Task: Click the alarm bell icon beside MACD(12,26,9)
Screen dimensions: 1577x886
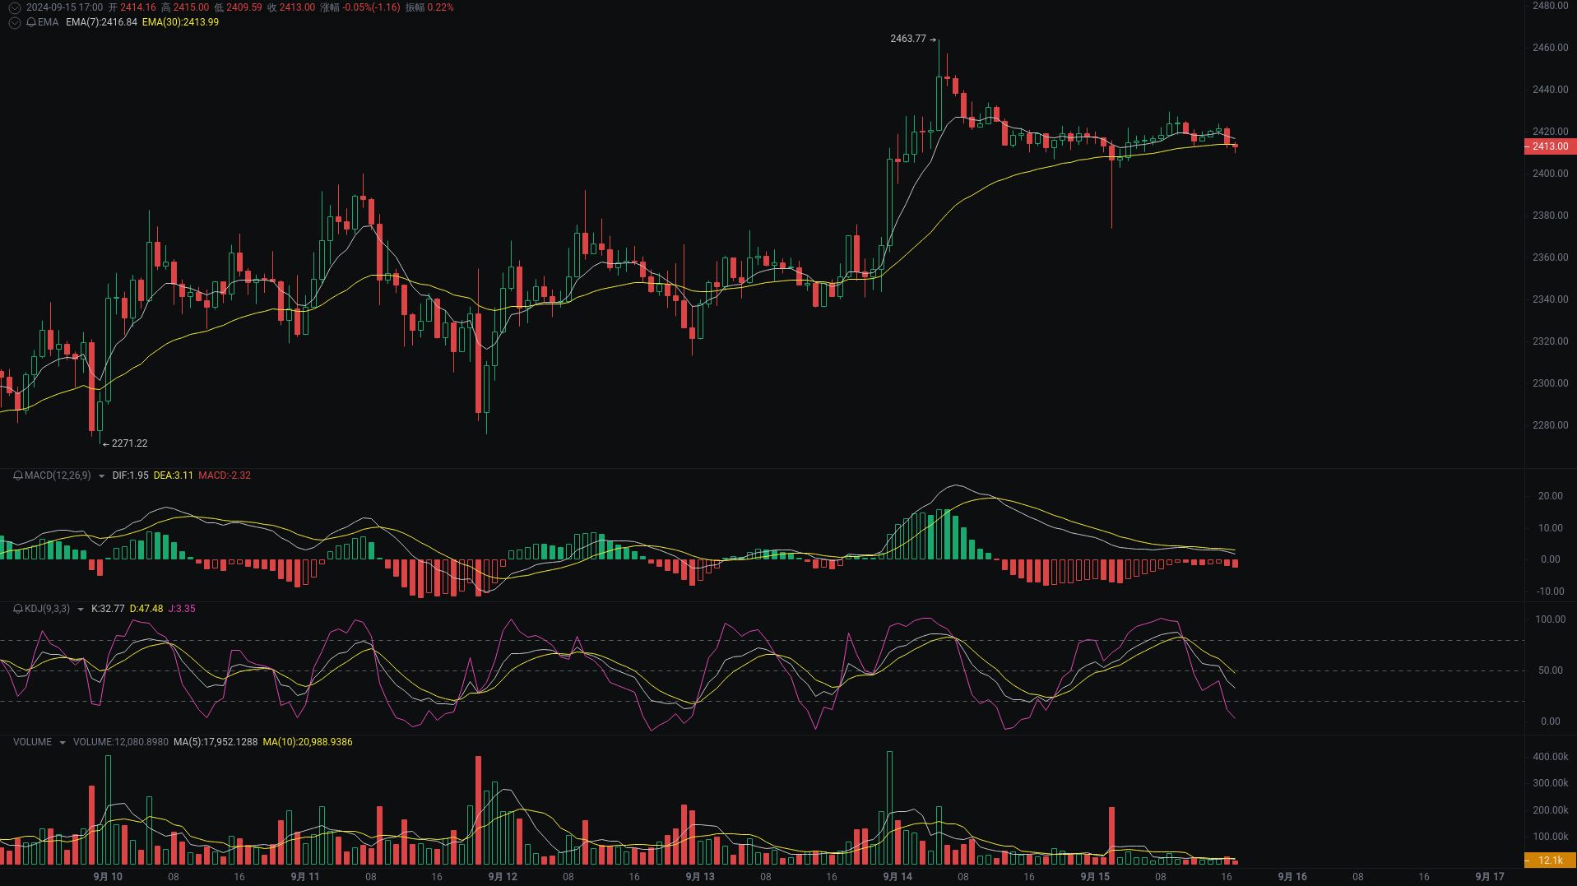Action: (x=16, y=475)
